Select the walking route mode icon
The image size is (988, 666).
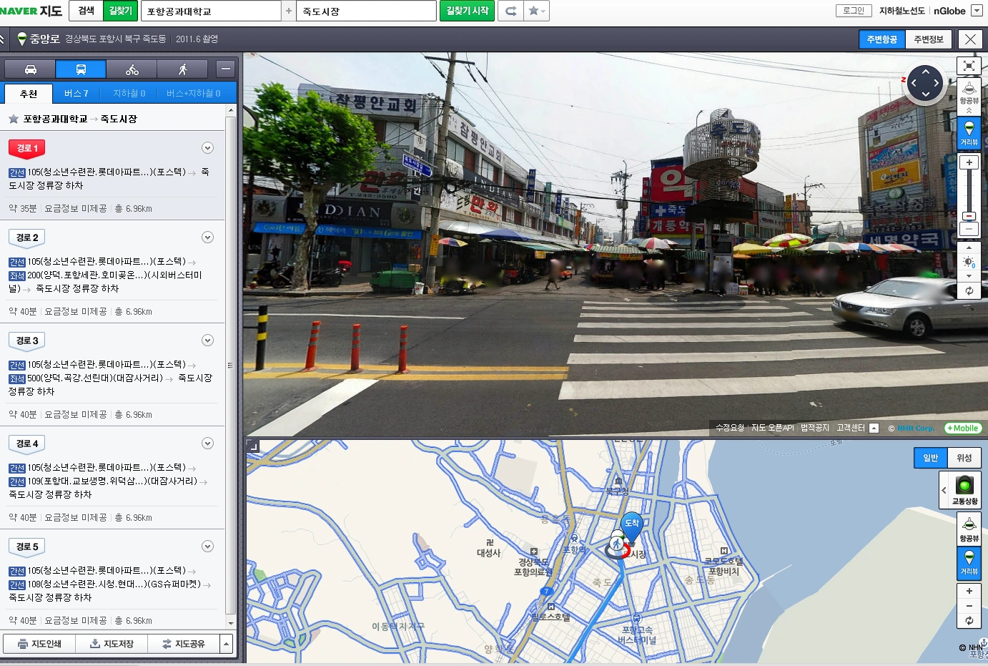[x=183, y=69]
